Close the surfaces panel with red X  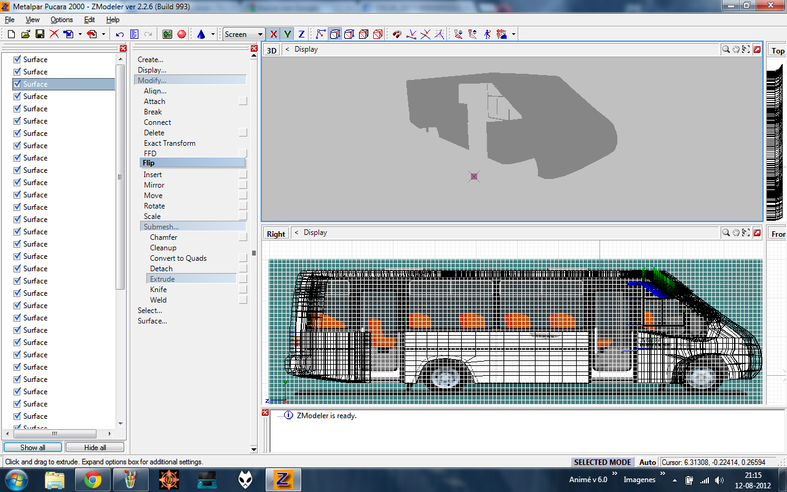click(123, 48)
